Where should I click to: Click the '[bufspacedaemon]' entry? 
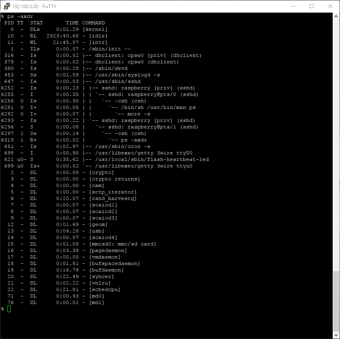tap(115, 264)
